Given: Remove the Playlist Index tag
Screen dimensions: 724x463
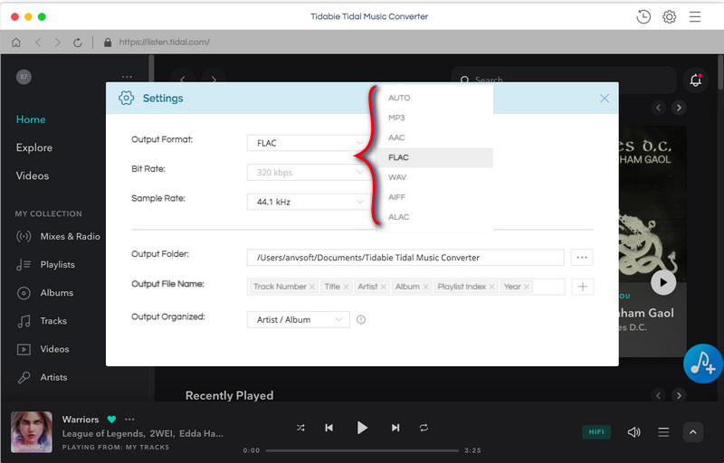Looking at the screenshot, I should click(x=491, y=287).
